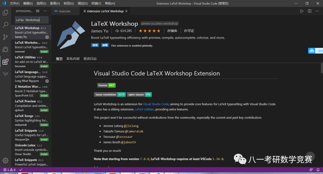
Task: Open the Manage gear in activity bar
Action: point(5,161)
